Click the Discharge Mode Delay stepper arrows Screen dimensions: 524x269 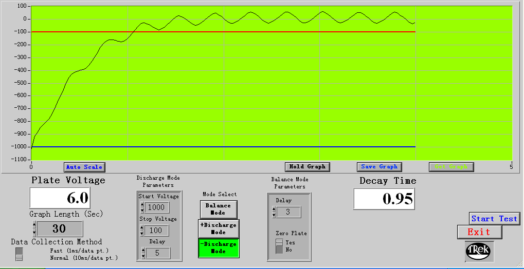[142, 253]
